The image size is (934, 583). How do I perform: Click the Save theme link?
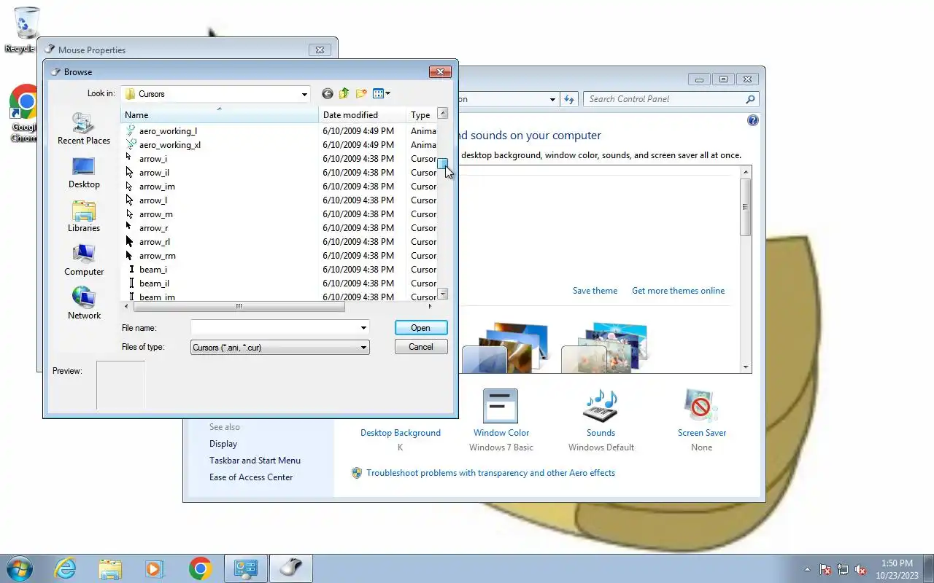point(595,291)
